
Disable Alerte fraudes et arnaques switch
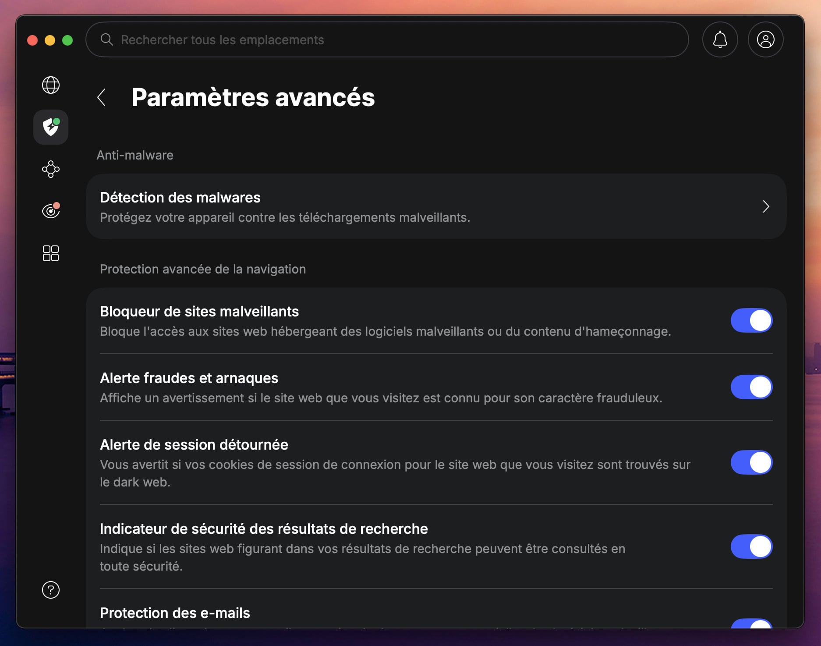[751, 387]
